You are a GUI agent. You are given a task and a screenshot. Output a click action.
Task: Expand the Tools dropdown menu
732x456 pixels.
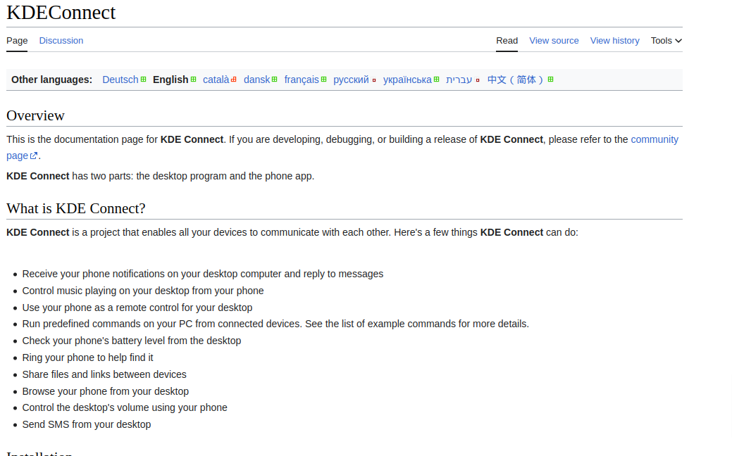(x=666, y=41)
